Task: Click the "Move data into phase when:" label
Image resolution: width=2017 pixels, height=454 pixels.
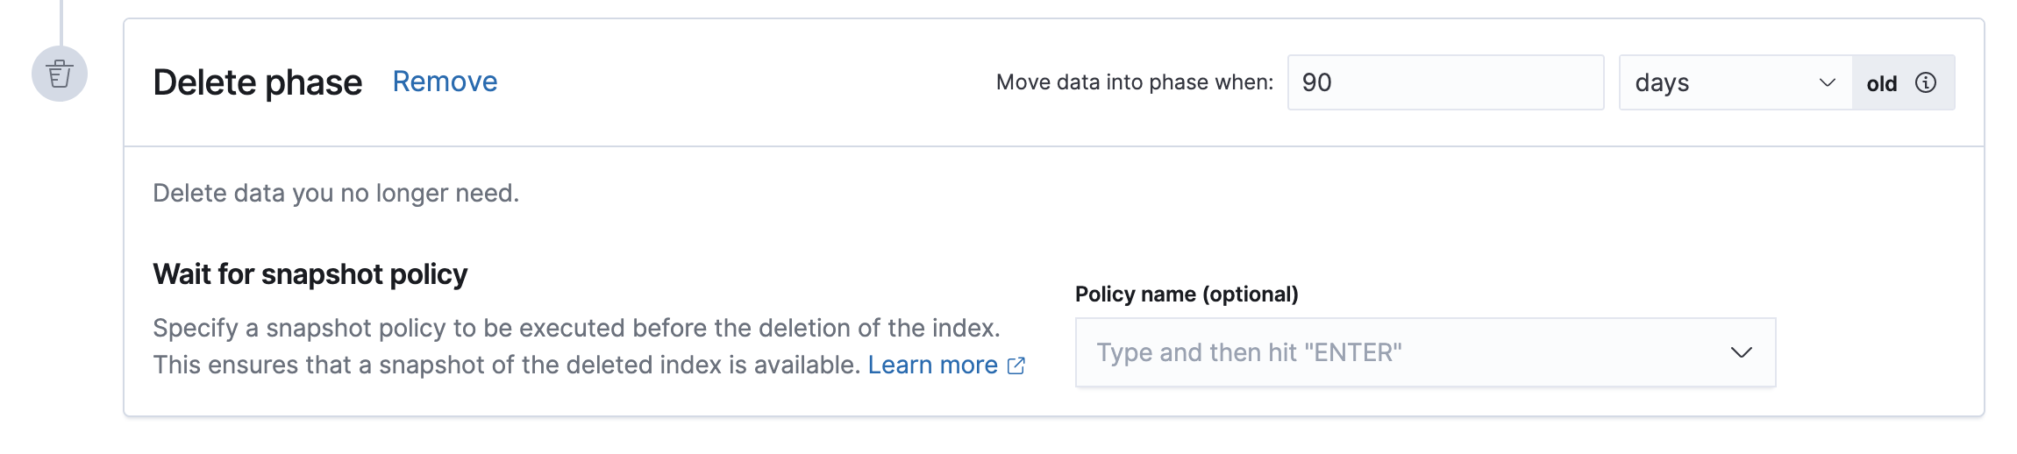Action: [1134, 82]
